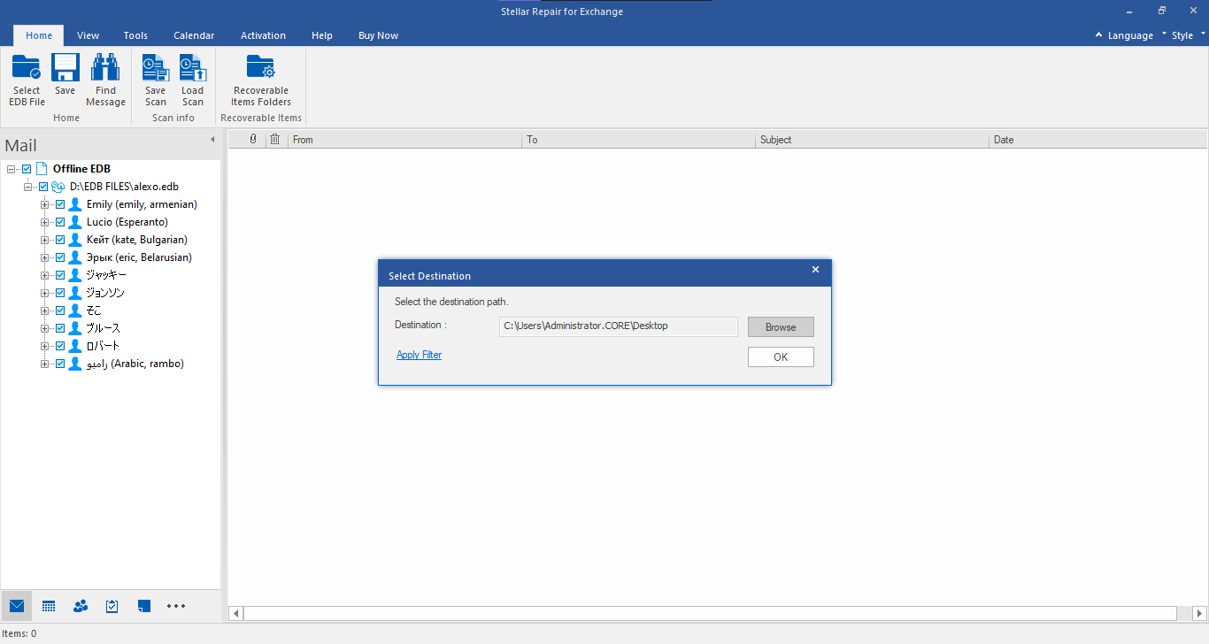Sort by deleted trash column icon
The height and width of the screenshot is (644, 1209).
coord(275,139)
